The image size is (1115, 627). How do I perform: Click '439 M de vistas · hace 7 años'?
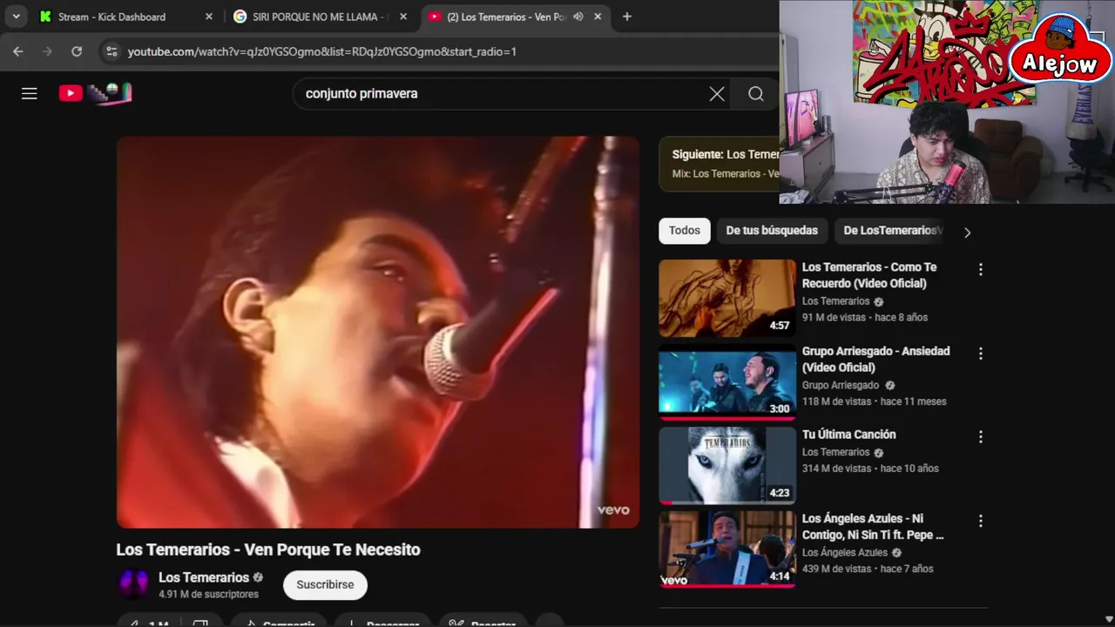868,569
